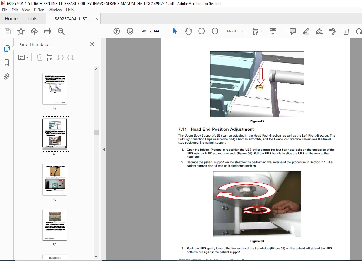The image size is (362, 261).
Task: Select the highlight text pen tool
Action: [x=306, y=31]
